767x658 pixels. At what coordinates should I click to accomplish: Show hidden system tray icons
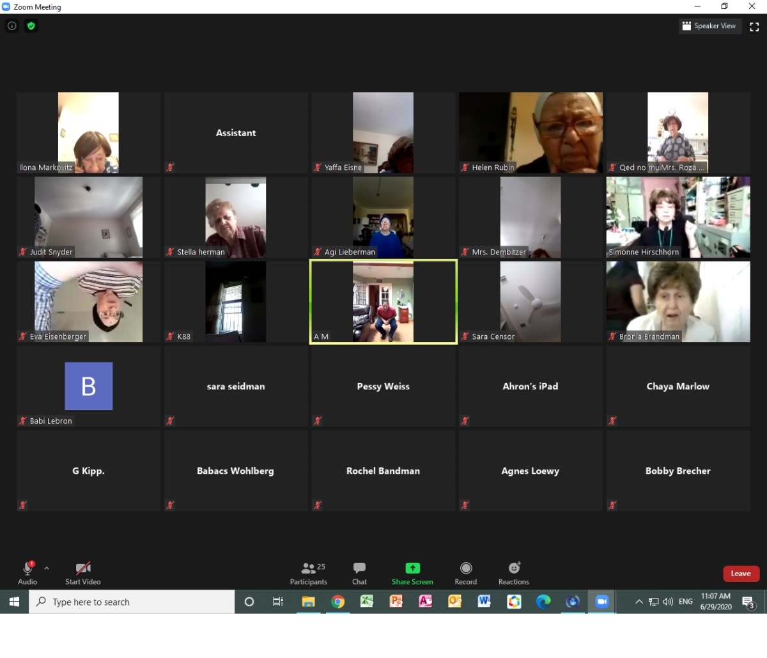[639, 602]
